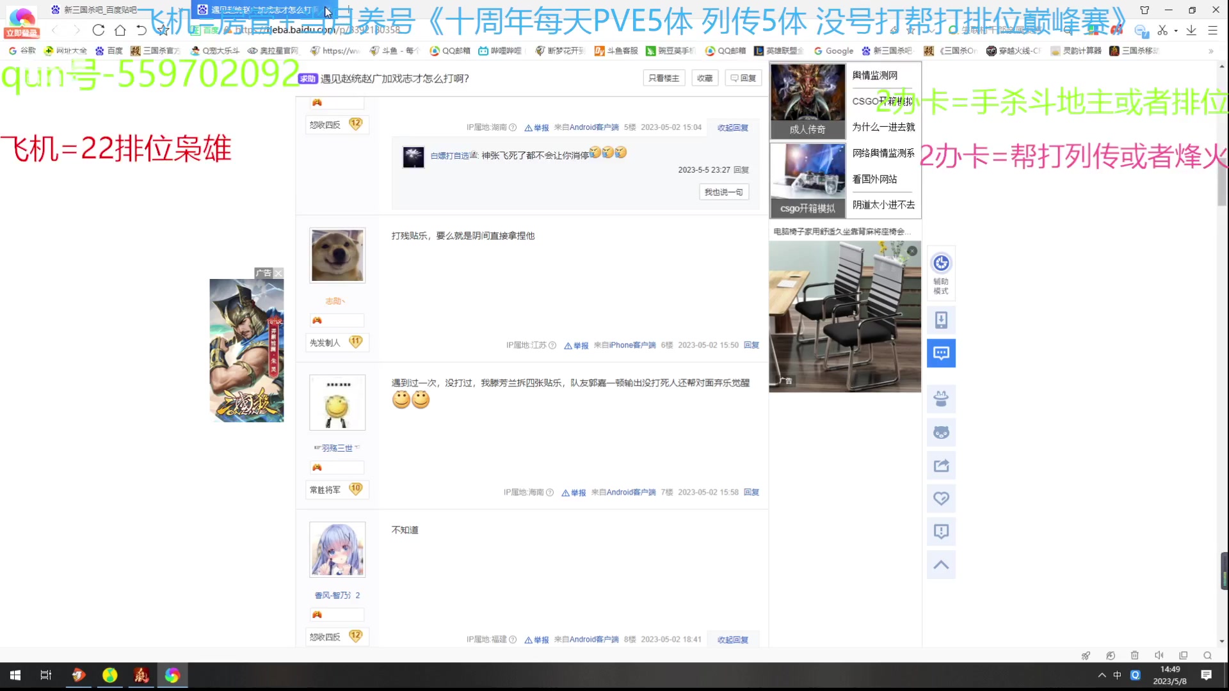Open the share arrow icon in the sidebar
The height and width of the screenshot is (691, 1229).
point(941,465)
